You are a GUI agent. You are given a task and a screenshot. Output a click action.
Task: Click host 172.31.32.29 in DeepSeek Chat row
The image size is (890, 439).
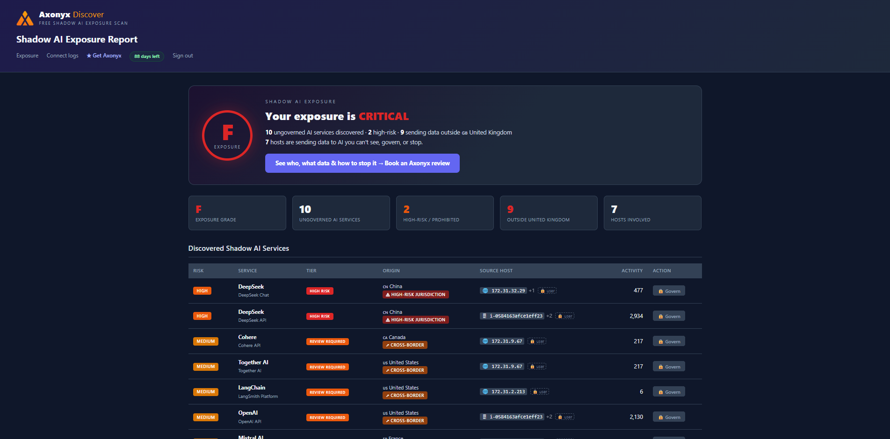coord(503,290)
